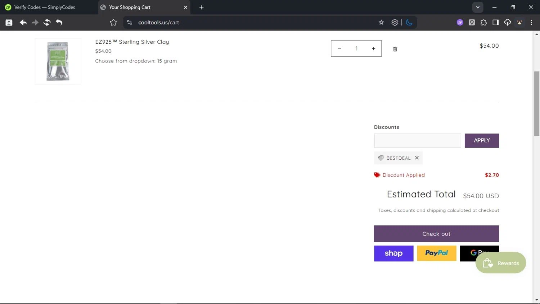View site information icon in address bar

tap(130, 22)
